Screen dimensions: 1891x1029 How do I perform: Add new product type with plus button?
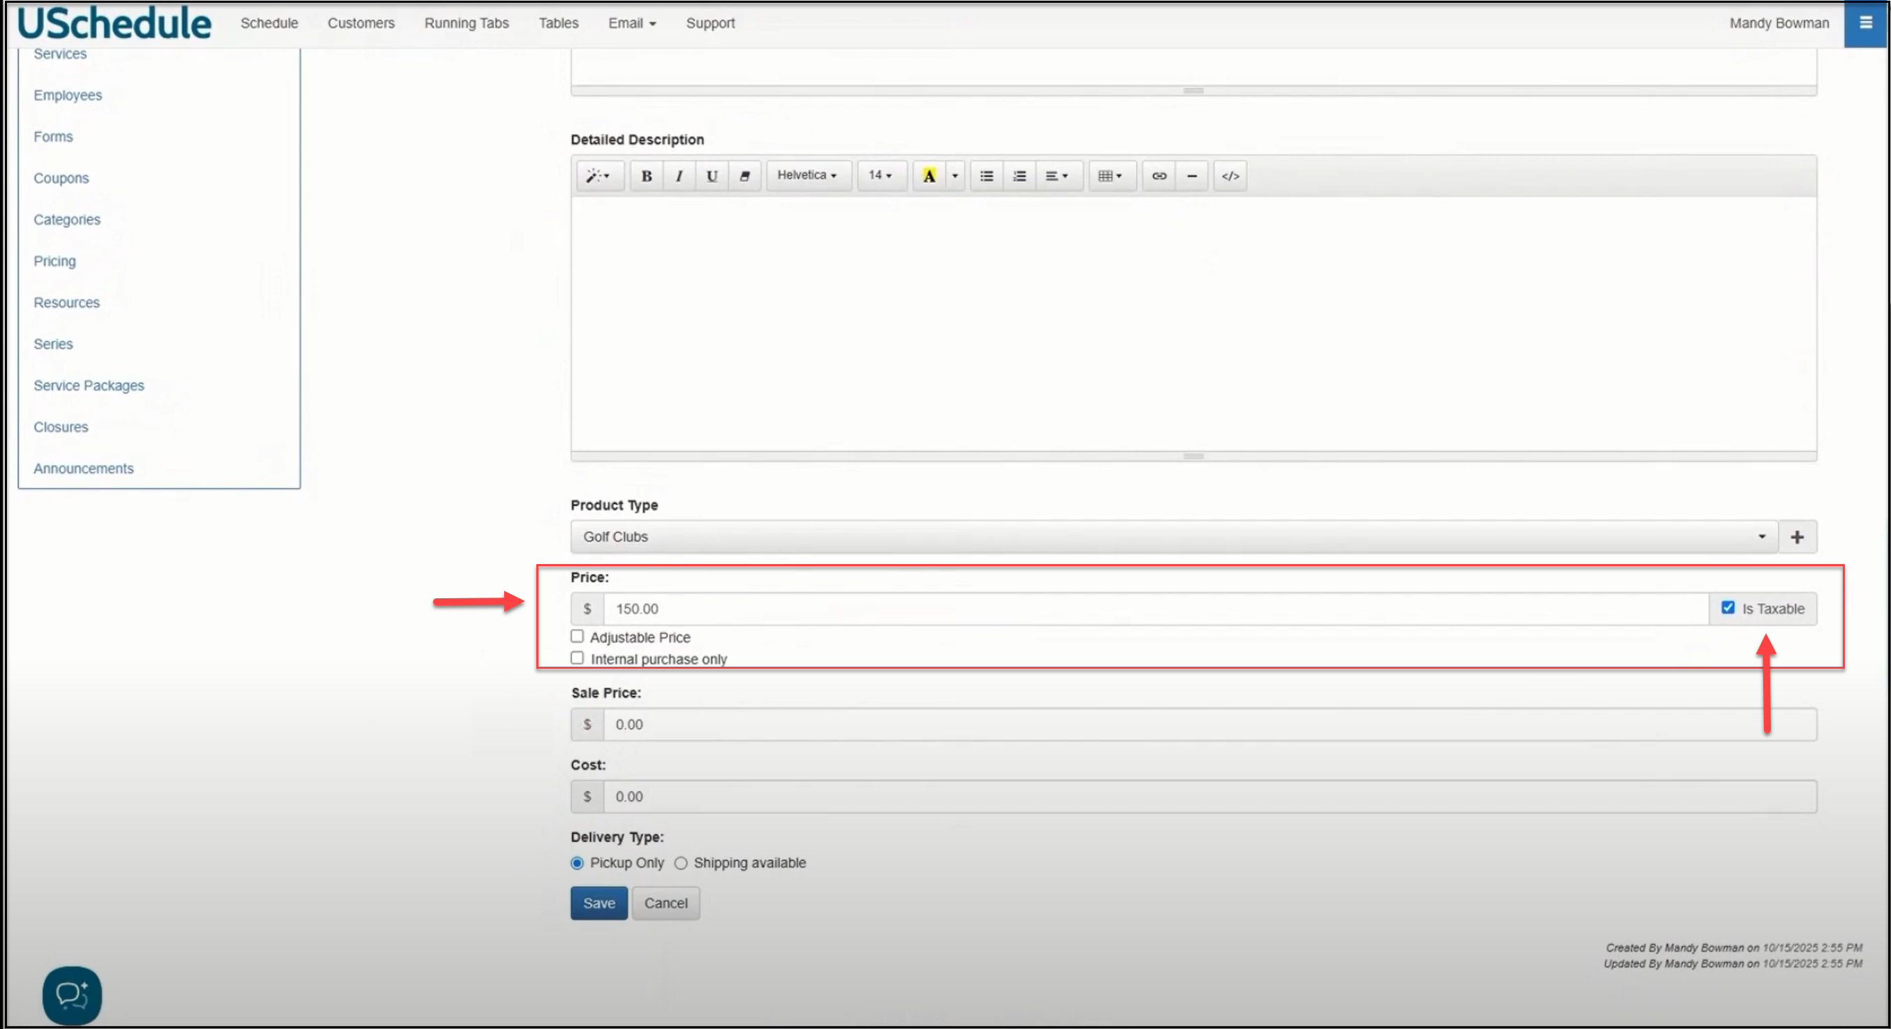click(1796, 538)
